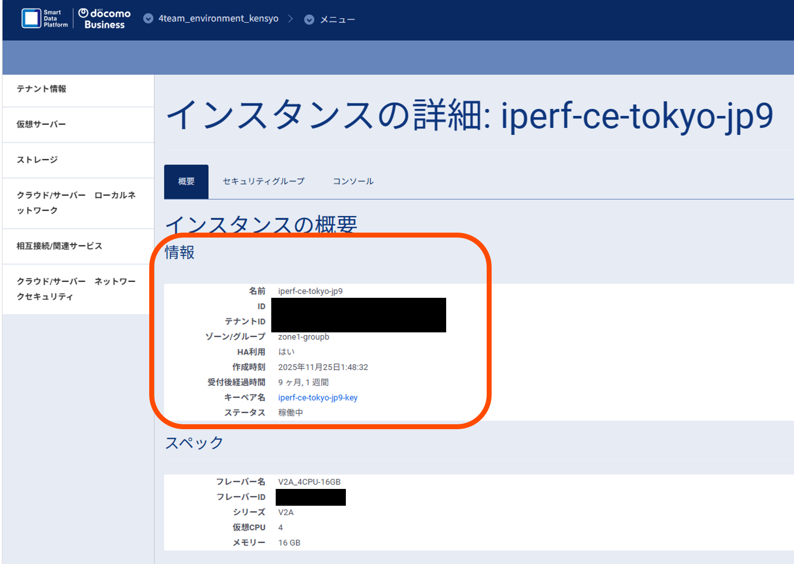Click the 受付後経過時間 label
The image size is (794, 564).
(x=236, y=382)
